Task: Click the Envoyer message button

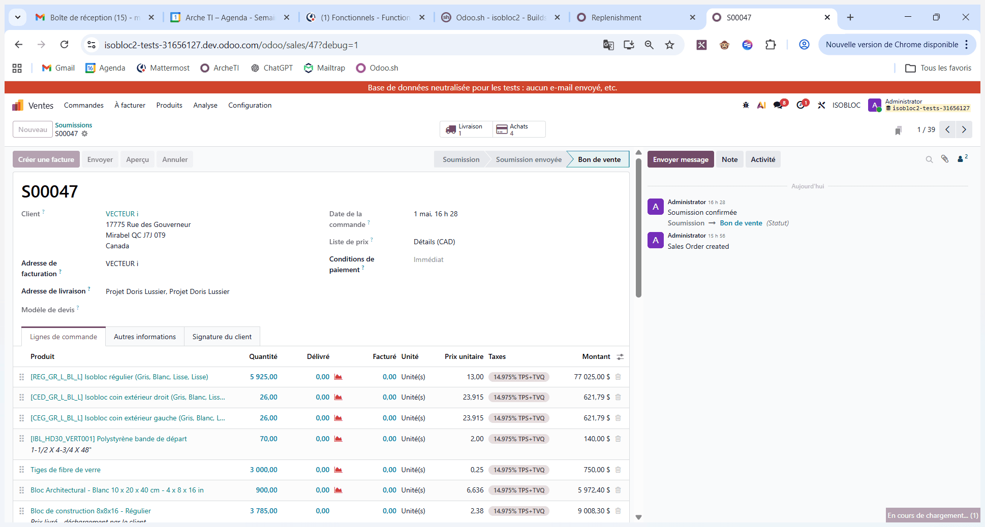Action: [x=681, y=159]
